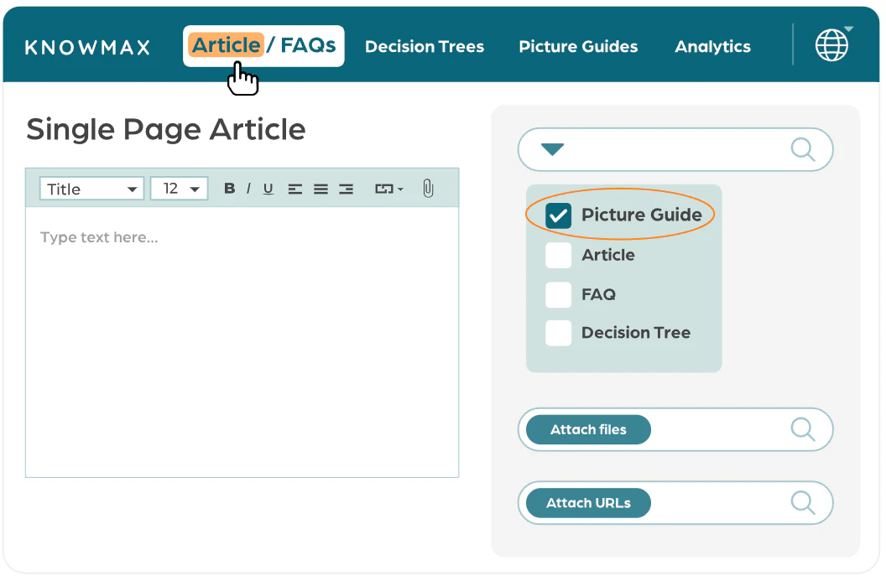Enable the Article filter checkbox
Image resolution: width=886 pixels, height=581 pixels.
tap(559, 255)
